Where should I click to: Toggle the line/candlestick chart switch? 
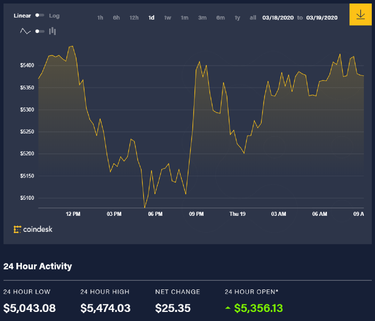(x=40, y=31)
